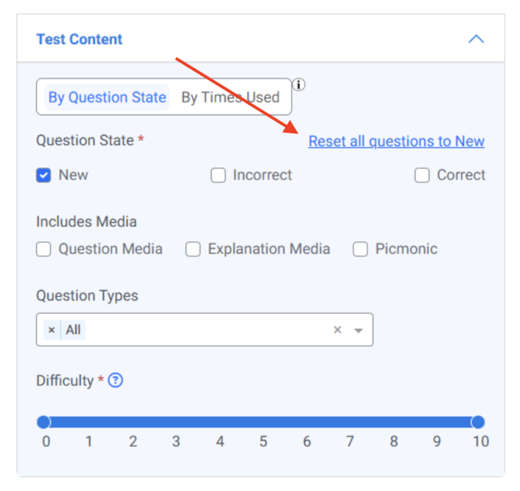Click the right difficulty slider handle at 10
The height and width of the screenshot is (491, 520).
(477, 422)
